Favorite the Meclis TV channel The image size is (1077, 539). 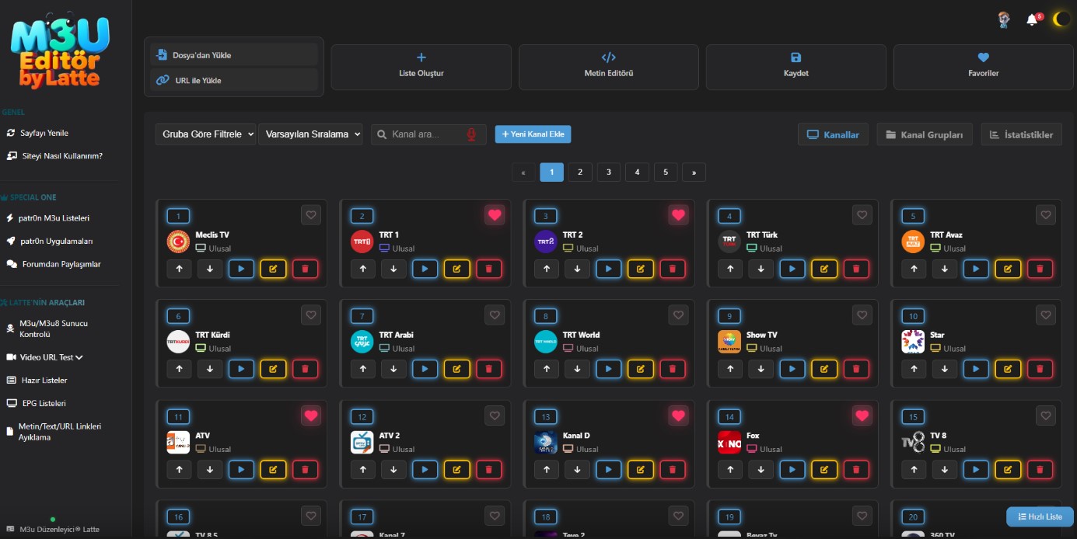[311, 215]
